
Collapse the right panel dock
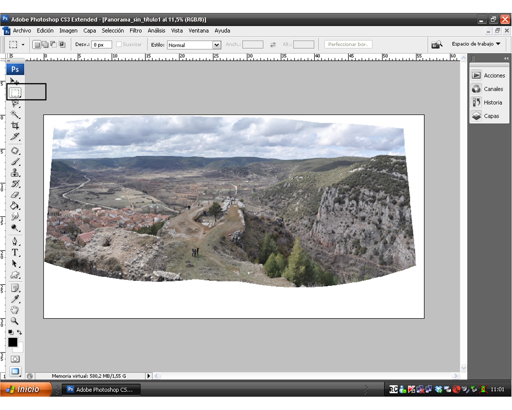pos(506,58)
